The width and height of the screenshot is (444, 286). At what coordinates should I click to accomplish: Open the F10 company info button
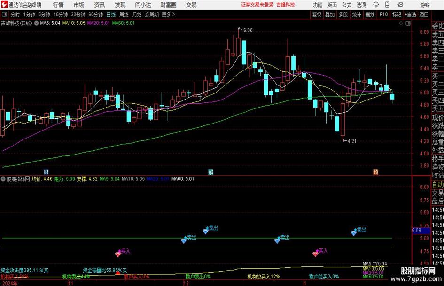[383, 15]
